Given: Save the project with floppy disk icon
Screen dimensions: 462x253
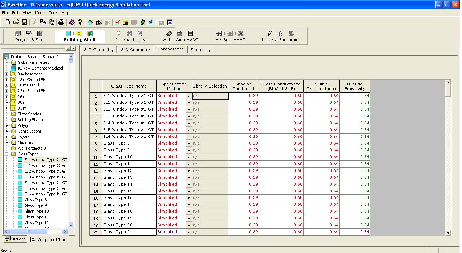Looking at the screenshot, I should click(x=24, y=22).
